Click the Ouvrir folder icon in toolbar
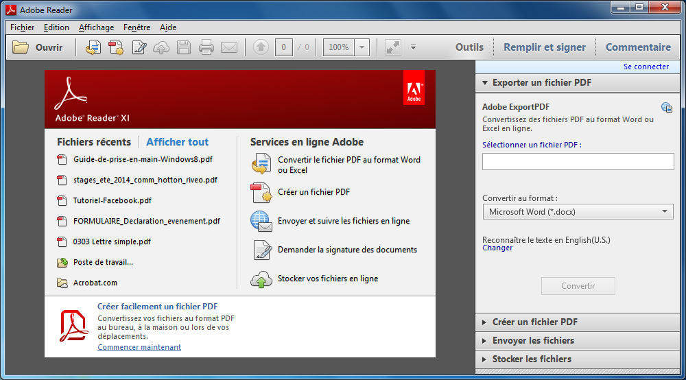Screen dimensions: 686x380 [20, 47]
